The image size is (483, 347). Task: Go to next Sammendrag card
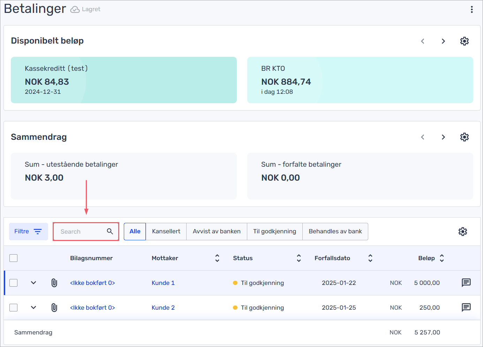[443, 137]
